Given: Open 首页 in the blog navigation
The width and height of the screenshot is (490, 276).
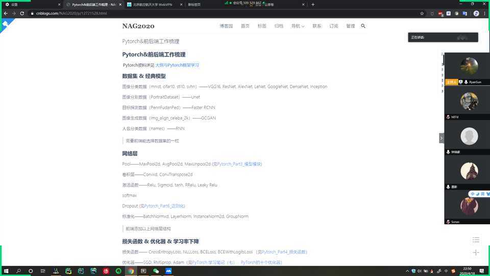Looking at the screenshot, I should coord(245,26).
